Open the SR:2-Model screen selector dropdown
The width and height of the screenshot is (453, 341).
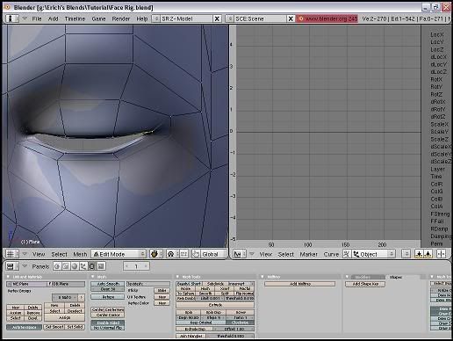click(x=156, y=18)
